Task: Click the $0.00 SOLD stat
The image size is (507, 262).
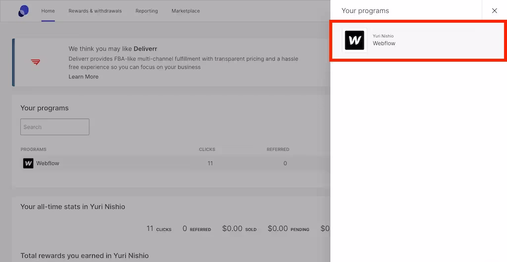Action: 239,228
